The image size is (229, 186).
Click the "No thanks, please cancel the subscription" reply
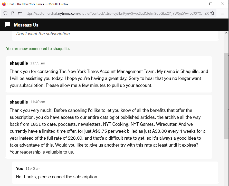56,177
